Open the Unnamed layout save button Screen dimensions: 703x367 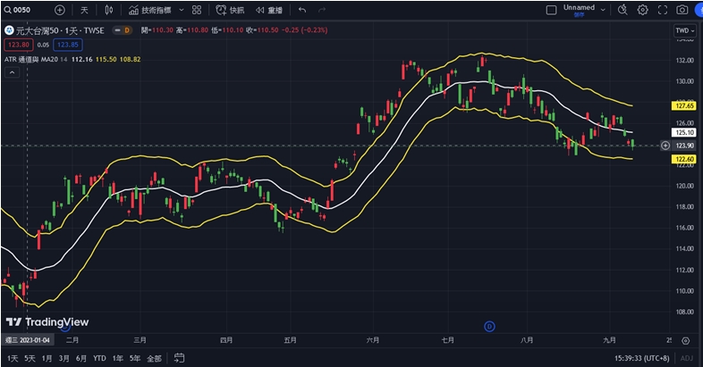(x=579, y=10)
